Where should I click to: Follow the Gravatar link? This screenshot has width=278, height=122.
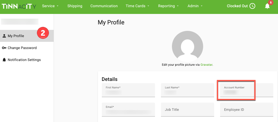pyautogui.click(x=206, y=65)
